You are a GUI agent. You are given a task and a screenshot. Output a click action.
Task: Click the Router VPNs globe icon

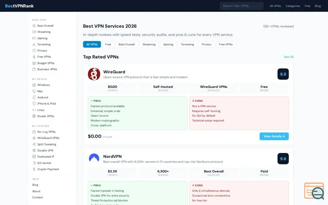[34, 116]
